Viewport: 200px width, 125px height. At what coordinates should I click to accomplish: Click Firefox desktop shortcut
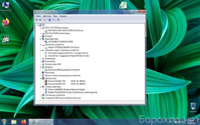tap(6, 23)
